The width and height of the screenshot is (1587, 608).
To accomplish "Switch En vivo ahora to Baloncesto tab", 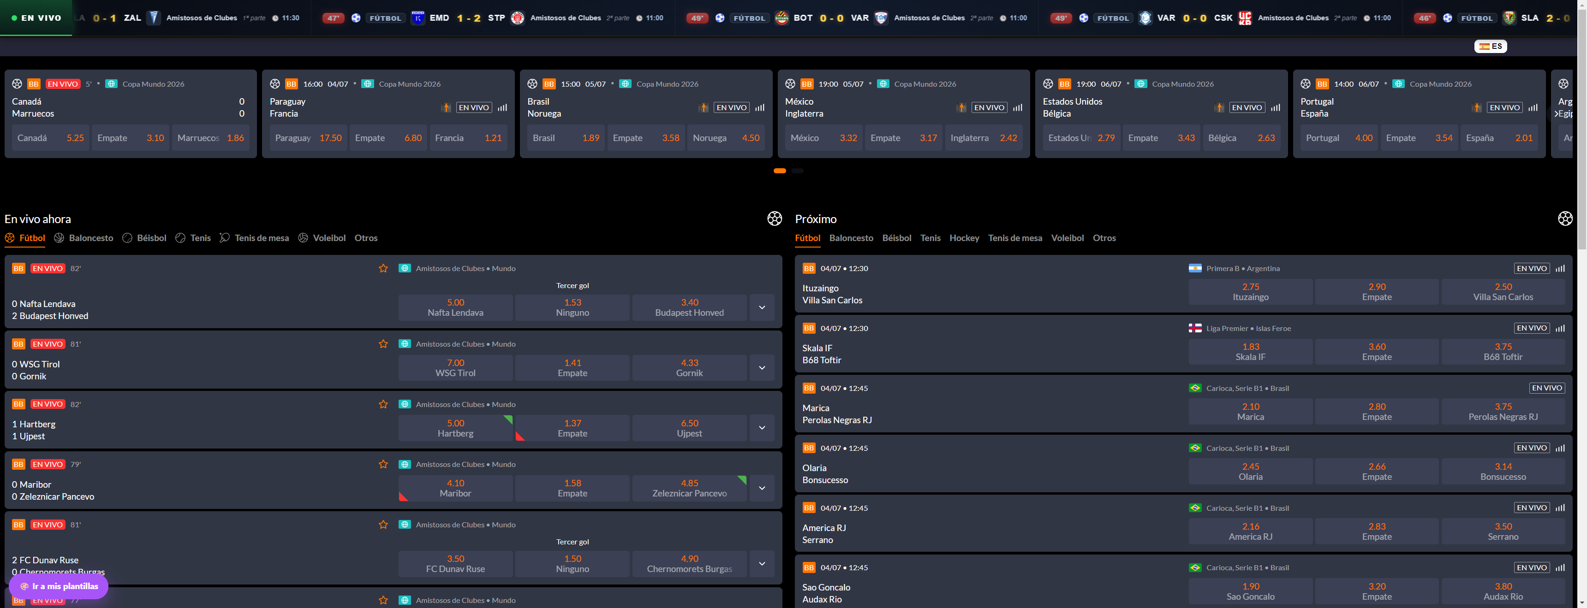I will coord(84,238).
